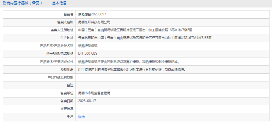Viewport: 272px width, 123px height.
Task: Click the 备注 label
Action: [70, 85]
